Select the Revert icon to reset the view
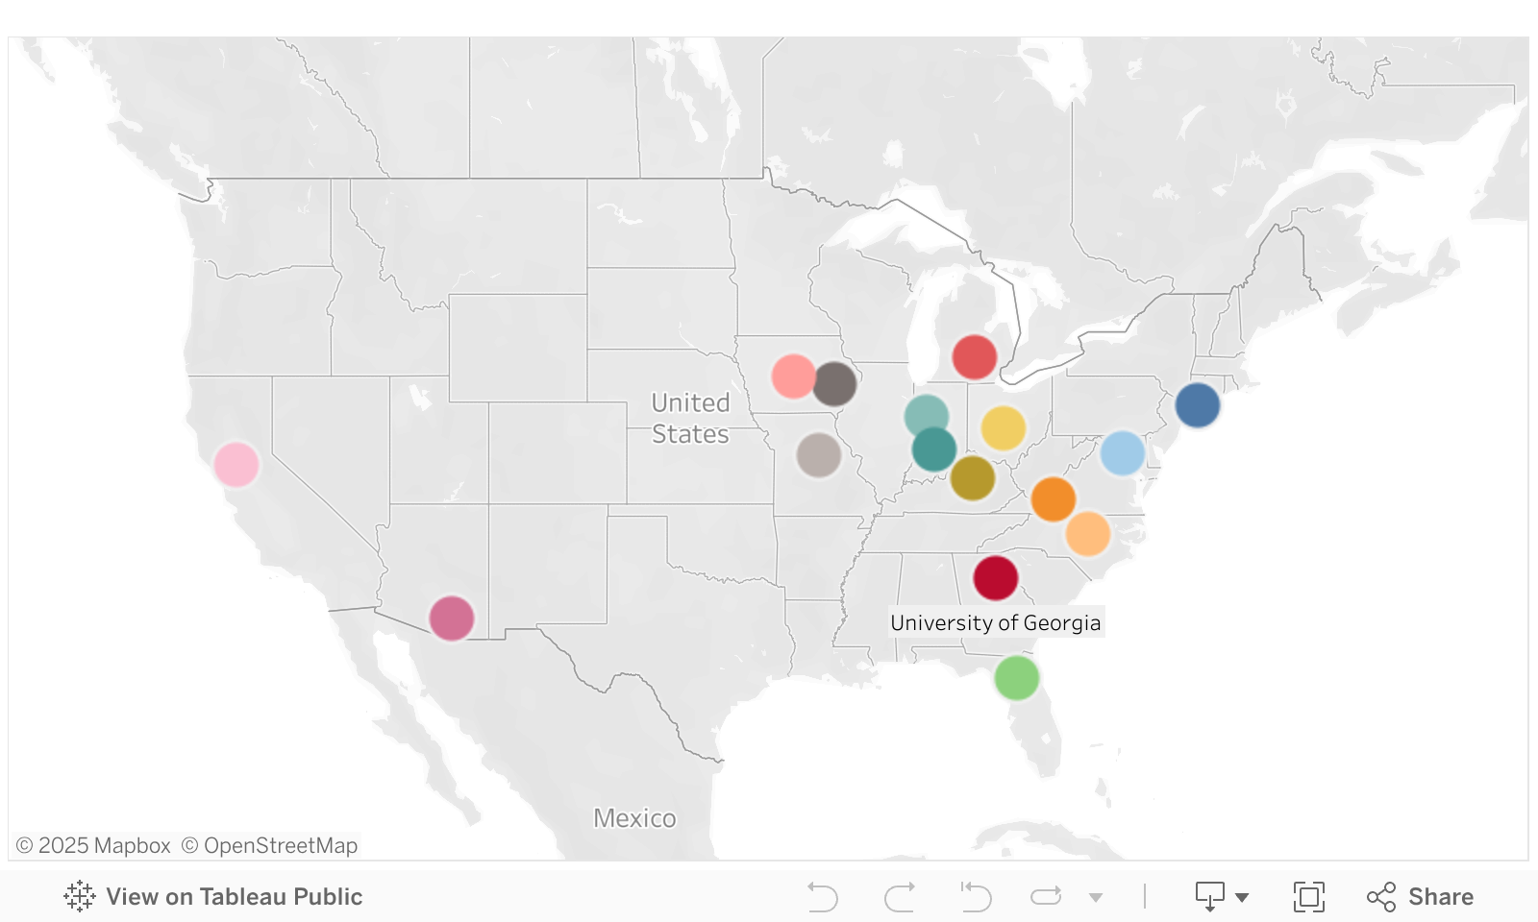Image resolution: width=1538 pixels, height=922 pixels. coord(977,896)
